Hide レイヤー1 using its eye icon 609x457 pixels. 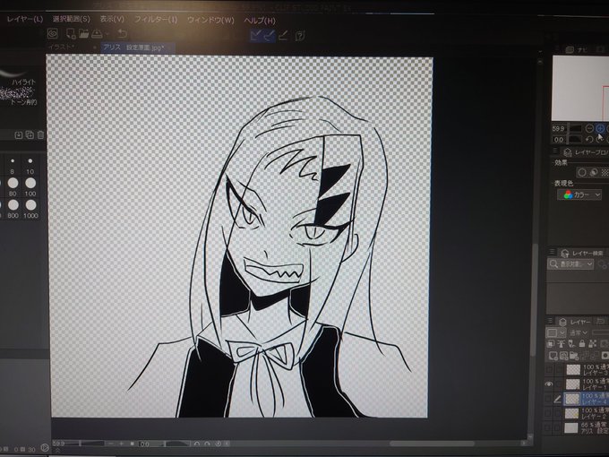click(549, 384)
